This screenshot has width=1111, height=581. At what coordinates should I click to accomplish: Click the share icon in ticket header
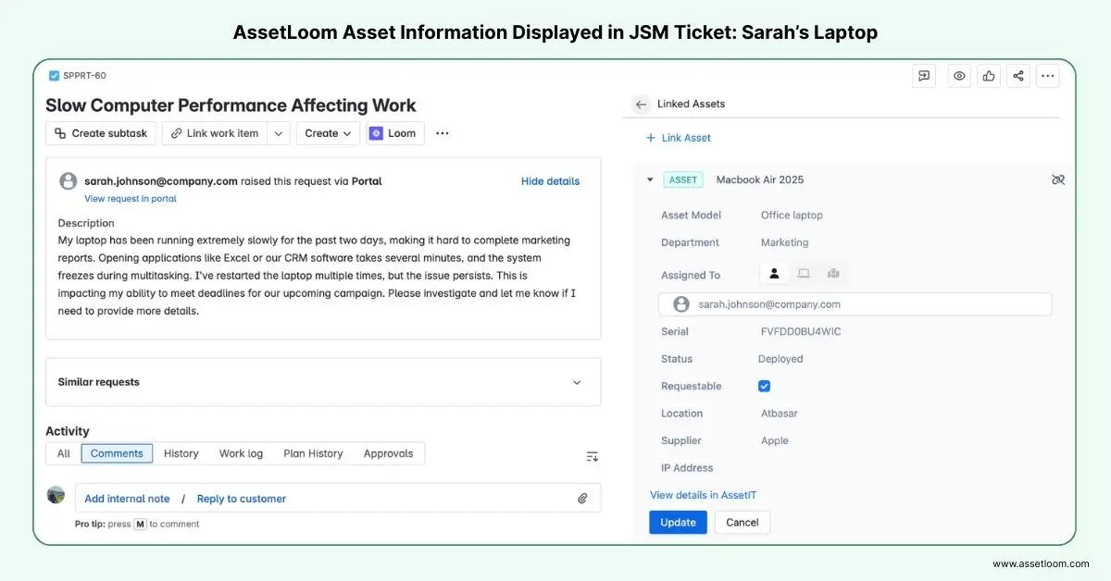pos(1018,77)
